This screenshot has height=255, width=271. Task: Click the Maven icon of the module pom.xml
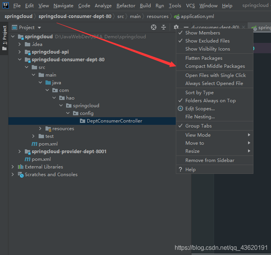(x=34, y=144)
